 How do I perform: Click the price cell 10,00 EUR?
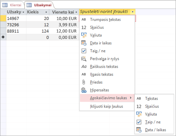click(64, 18)
